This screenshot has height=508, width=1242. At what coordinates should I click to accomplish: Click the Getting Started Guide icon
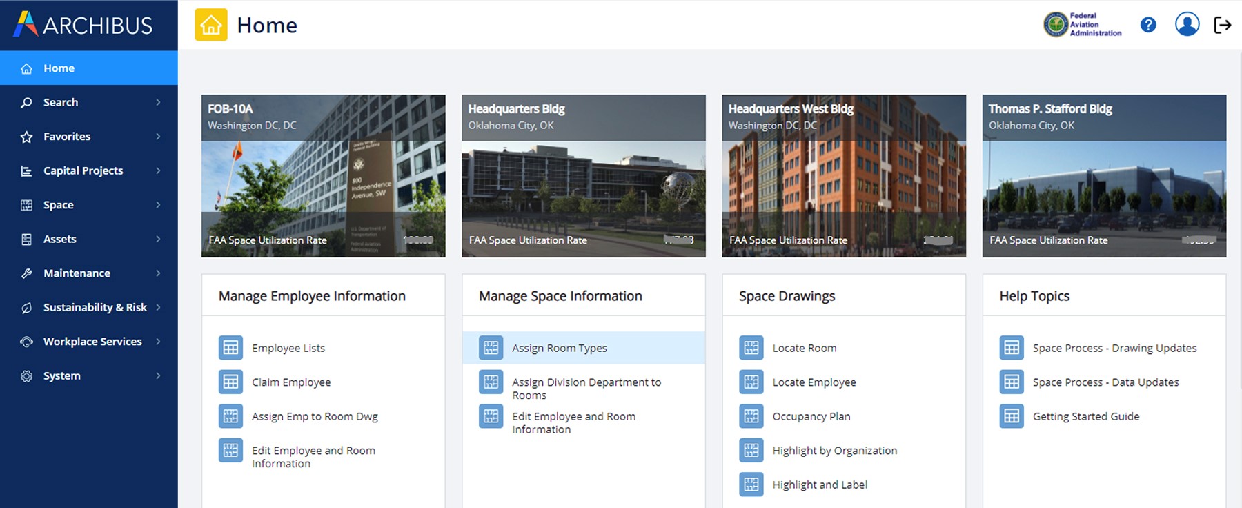tap(1012, 416)
